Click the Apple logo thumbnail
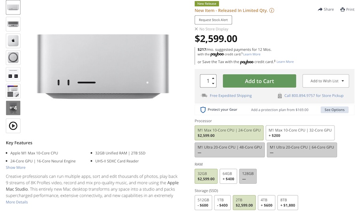Image resolution: width=355 pixels, height=213 pixels. tap(13, 41)
